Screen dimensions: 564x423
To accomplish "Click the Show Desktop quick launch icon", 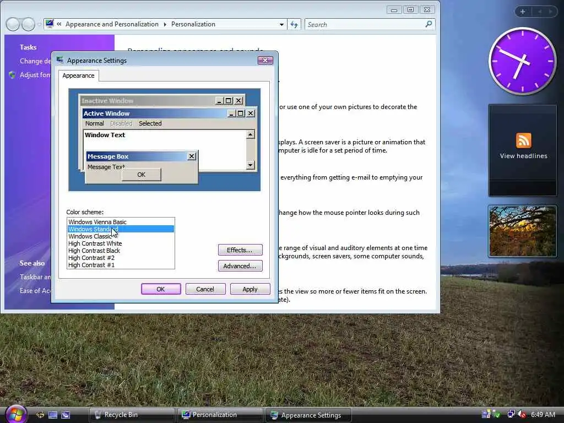I will (x=53, y=415).
